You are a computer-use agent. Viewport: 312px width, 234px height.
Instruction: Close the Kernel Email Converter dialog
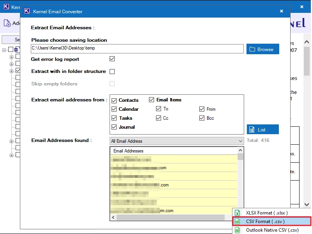[281, 11]
